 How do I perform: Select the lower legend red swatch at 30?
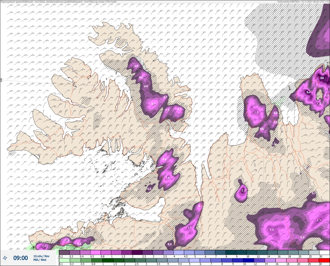(325, 260)
